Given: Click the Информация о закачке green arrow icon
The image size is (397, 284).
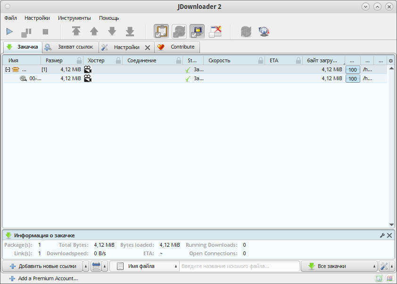Looking at the screenshot, I should 8,235.
